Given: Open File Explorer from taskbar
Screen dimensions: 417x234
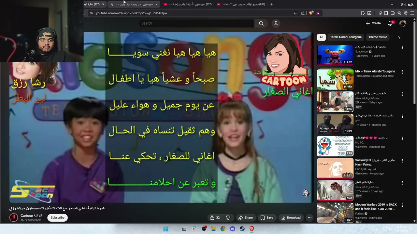Looking at the screenshot, I should (213, 229).
